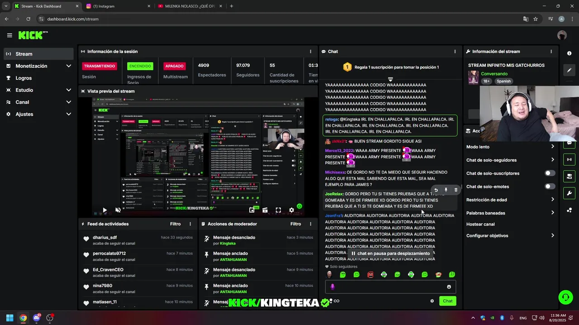This screenshot has height=325, width=579.
Task: Open Windows Start menu
Action: pos(9,318)
